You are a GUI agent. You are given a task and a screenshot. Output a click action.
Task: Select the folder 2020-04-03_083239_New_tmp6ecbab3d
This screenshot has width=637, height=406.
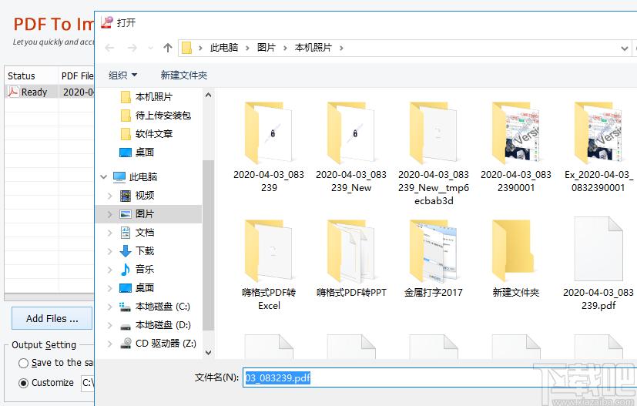click(434, 153)
